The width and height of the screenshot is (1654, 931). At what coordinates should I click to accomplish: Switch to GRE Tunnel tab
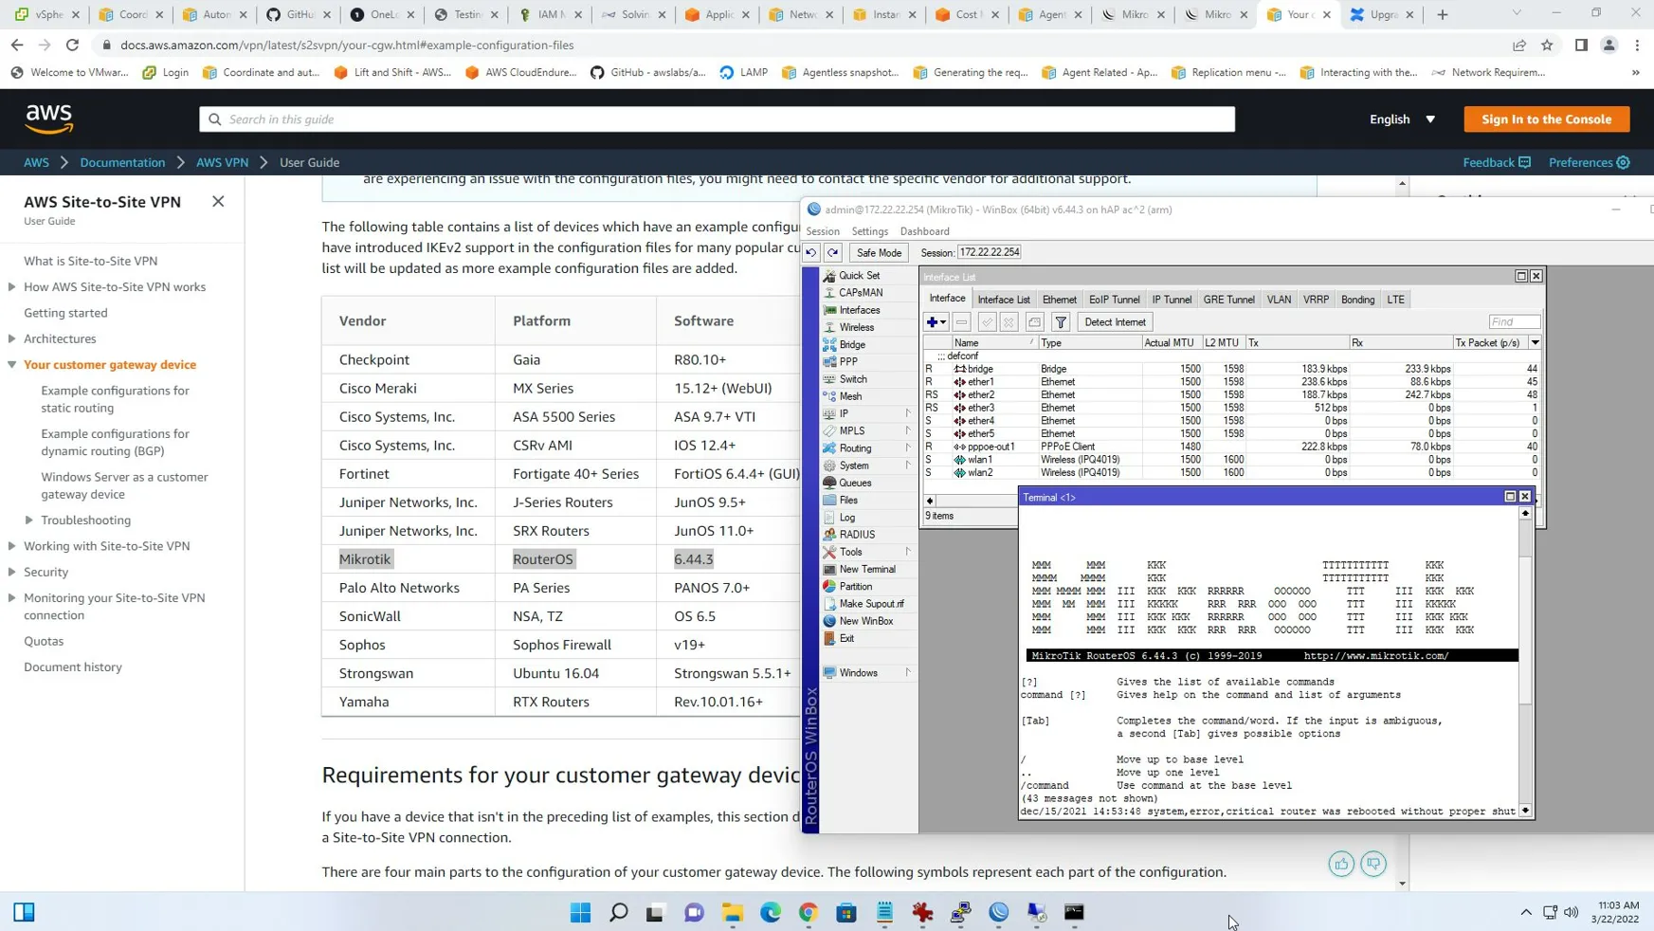(1229, 300)
